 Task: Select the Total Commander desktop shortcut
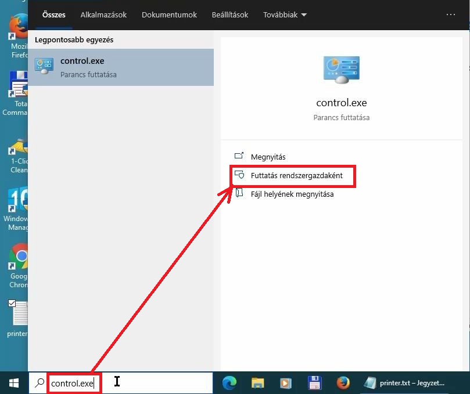(16, 93)
